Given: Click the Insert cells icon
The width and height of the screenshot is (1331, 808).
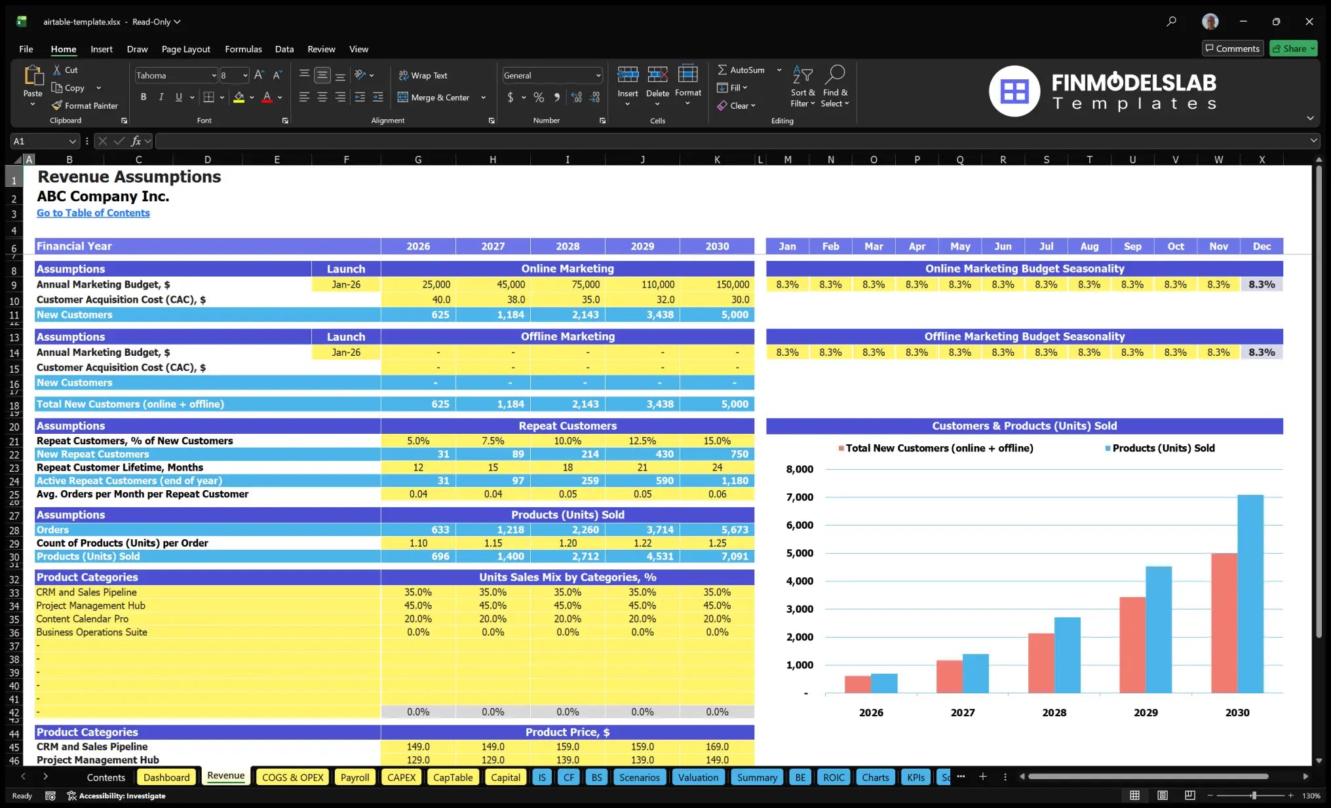Looking at the screenshot, I should click(x=628, y=74).
